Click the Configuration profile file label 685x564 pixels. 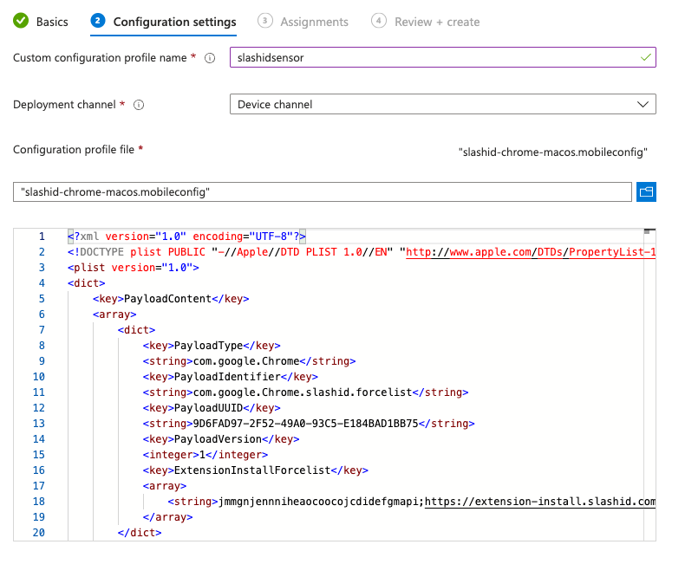[74, 150]
